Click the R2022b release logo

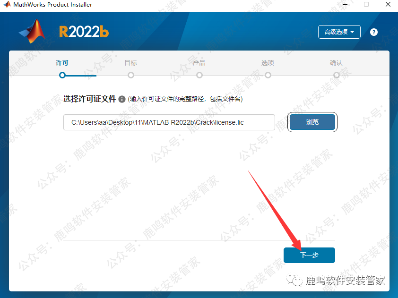coord(84,32)
